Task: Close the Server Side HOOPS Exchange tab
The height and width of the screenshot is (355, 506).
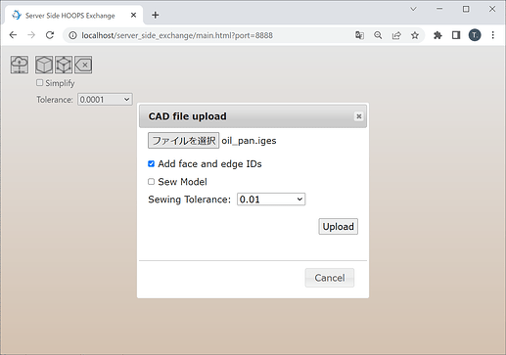Action: 133,15
